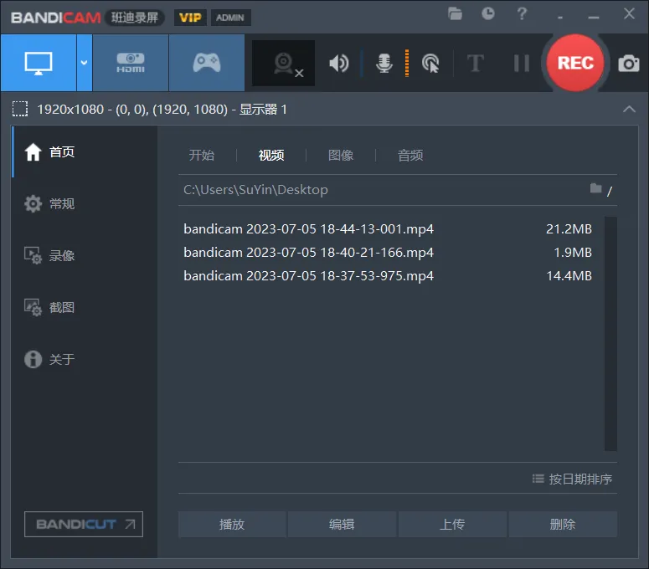Open the BANDICUT link button
Screen dimensions: 649x569
pos(84,525)
